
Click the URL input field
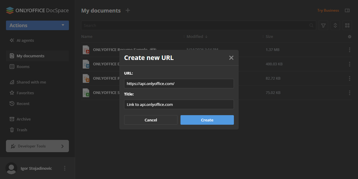click(x=179, y=84)
